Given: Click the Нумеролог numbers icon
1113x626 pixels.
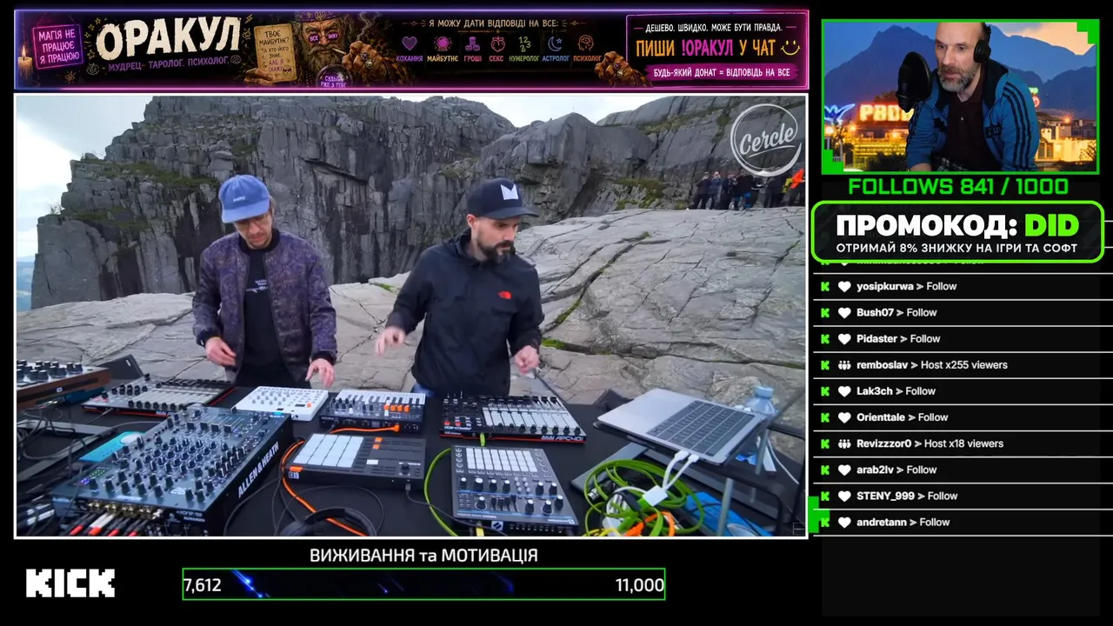Looking at the screenshot, I should [524, 43].
